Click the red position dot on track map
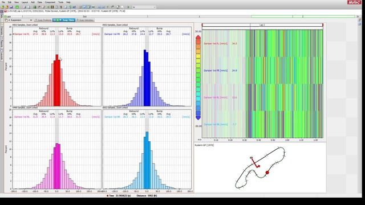Image resolution: width=365 pixels, height=205 pixels. [x=267, y=173]
